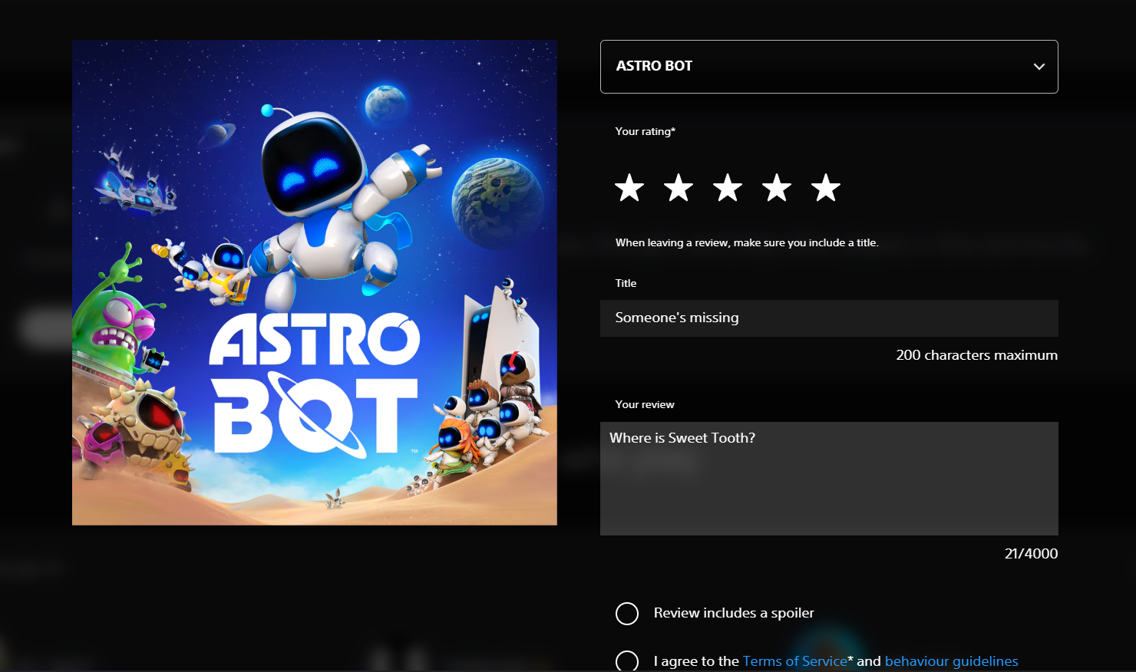The height and width of the screenshot is (672, 1136).
Task: Open the Terms of Service link
Action: coord(794,661)
